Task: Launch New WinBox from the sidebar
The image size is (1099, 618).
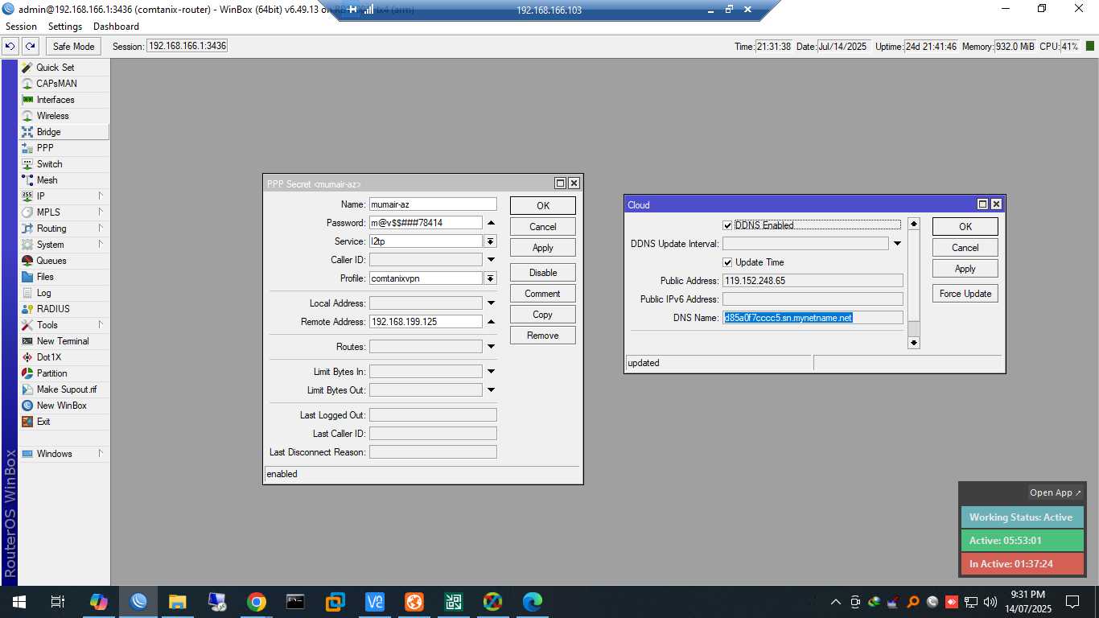Action: click(x=64, y=406)
